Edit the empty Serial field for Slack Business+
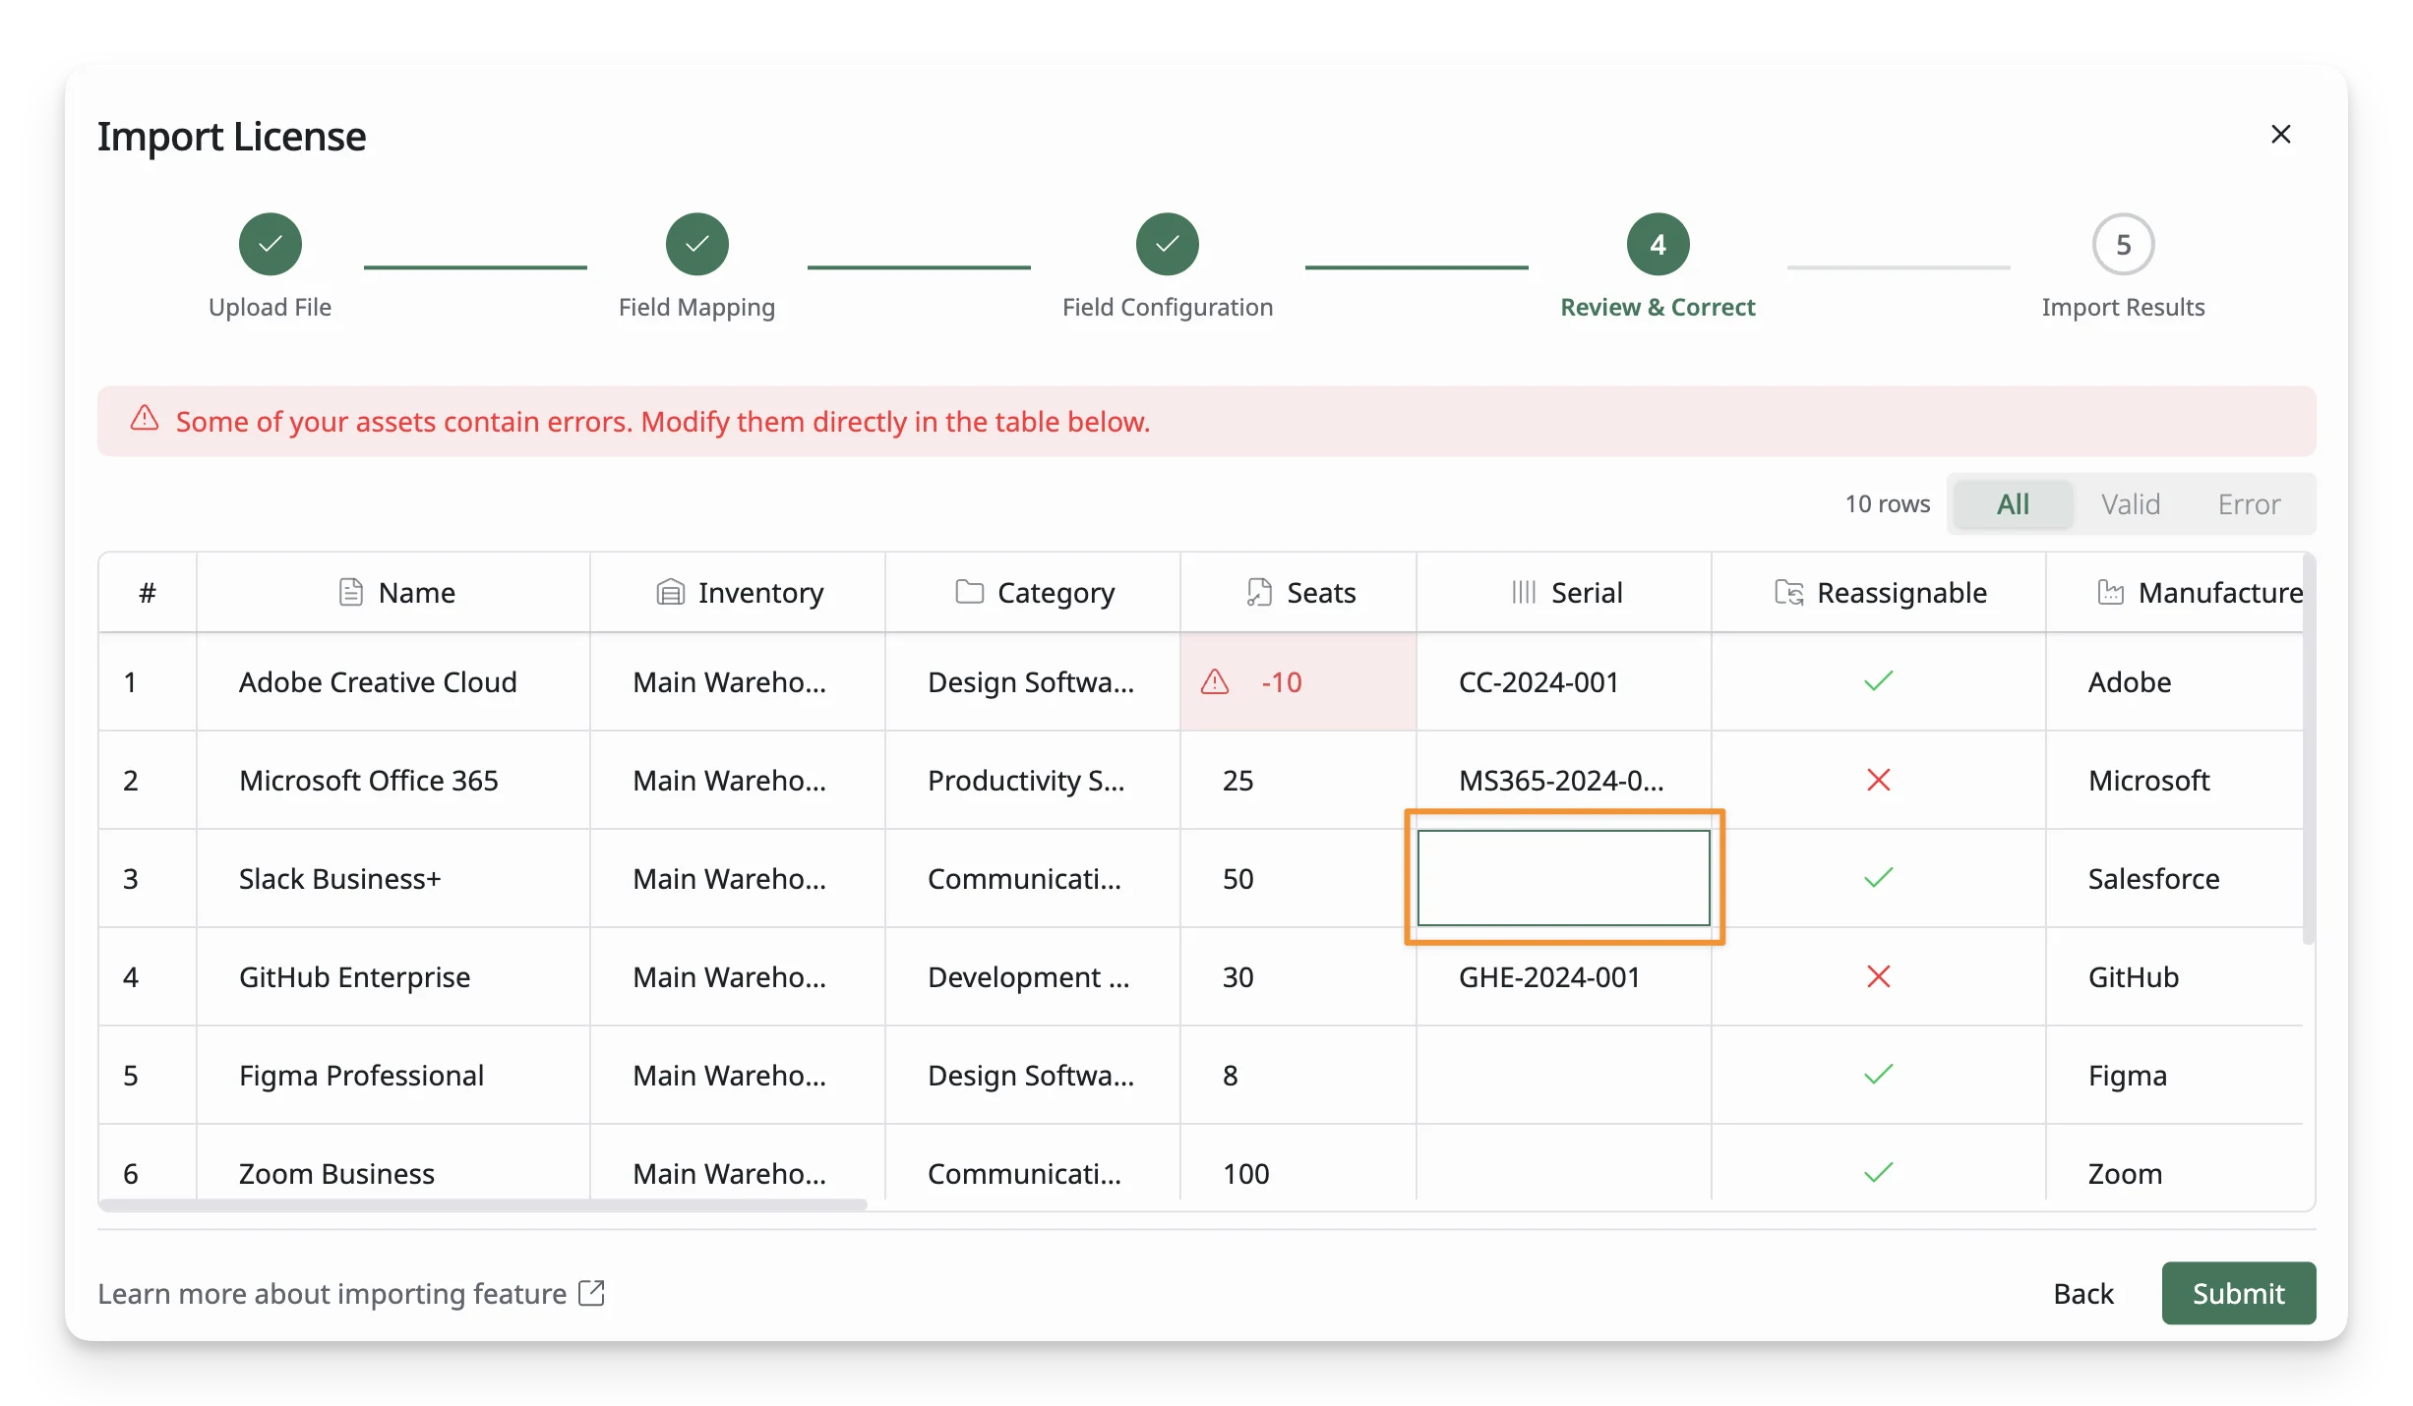The height and width of the screenshot is (1406, 2413). coord(1563,877)
